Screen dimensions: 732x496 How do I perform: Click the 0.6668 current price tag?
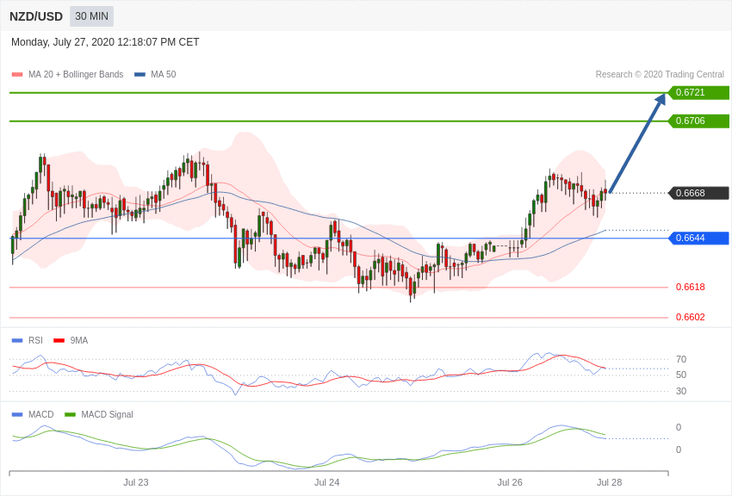click(x=698, y=193)
